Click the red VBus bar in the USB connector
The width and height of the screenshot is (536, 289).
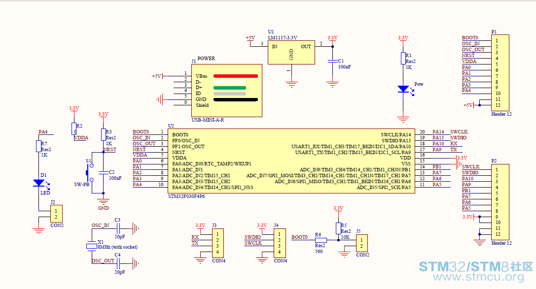click(236, 76)
